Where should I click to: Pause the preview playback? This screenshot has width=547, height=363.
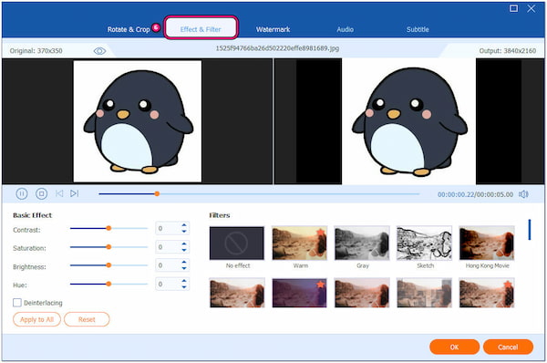22,193
